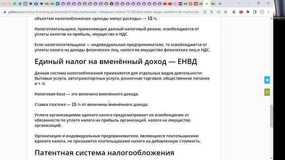Image resolution: width=285 pixels, height=160 pixels.
Task: Close the active tab
Action: pyautogui.click(x=207, y=4)
